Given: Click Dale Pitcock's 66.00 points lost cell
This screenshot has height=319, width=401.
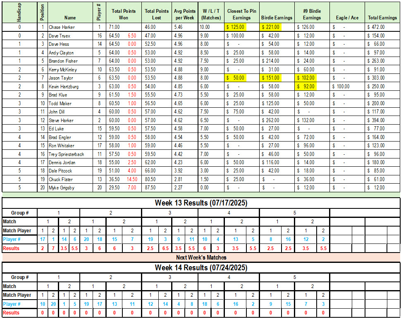Looking at the screenshot, I should 150,171.
